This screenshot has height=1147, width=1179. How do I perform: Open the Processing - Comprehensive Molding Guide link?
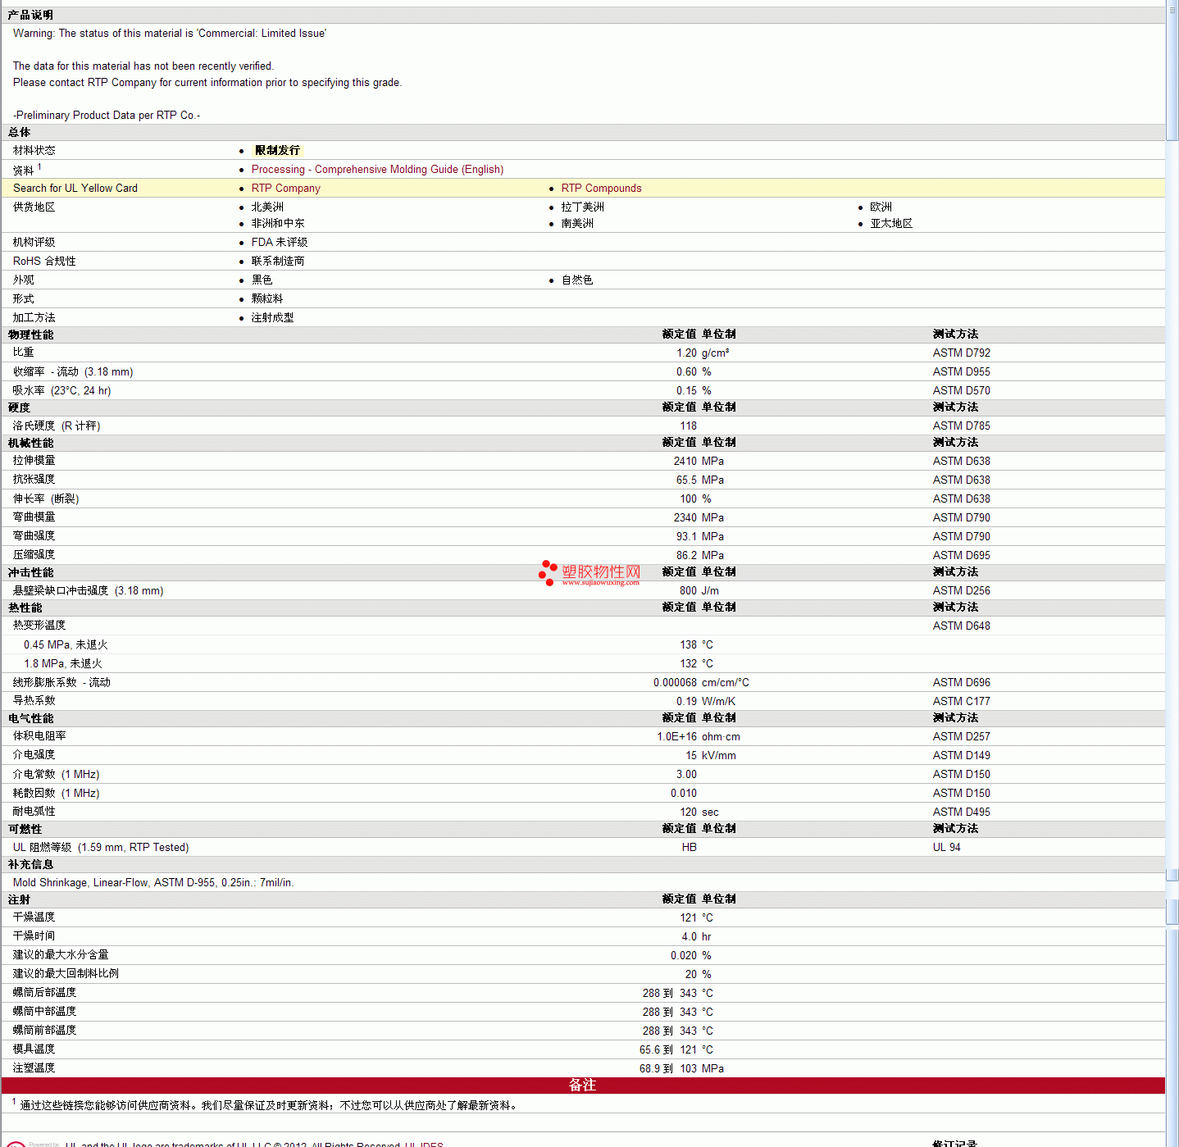377,170
